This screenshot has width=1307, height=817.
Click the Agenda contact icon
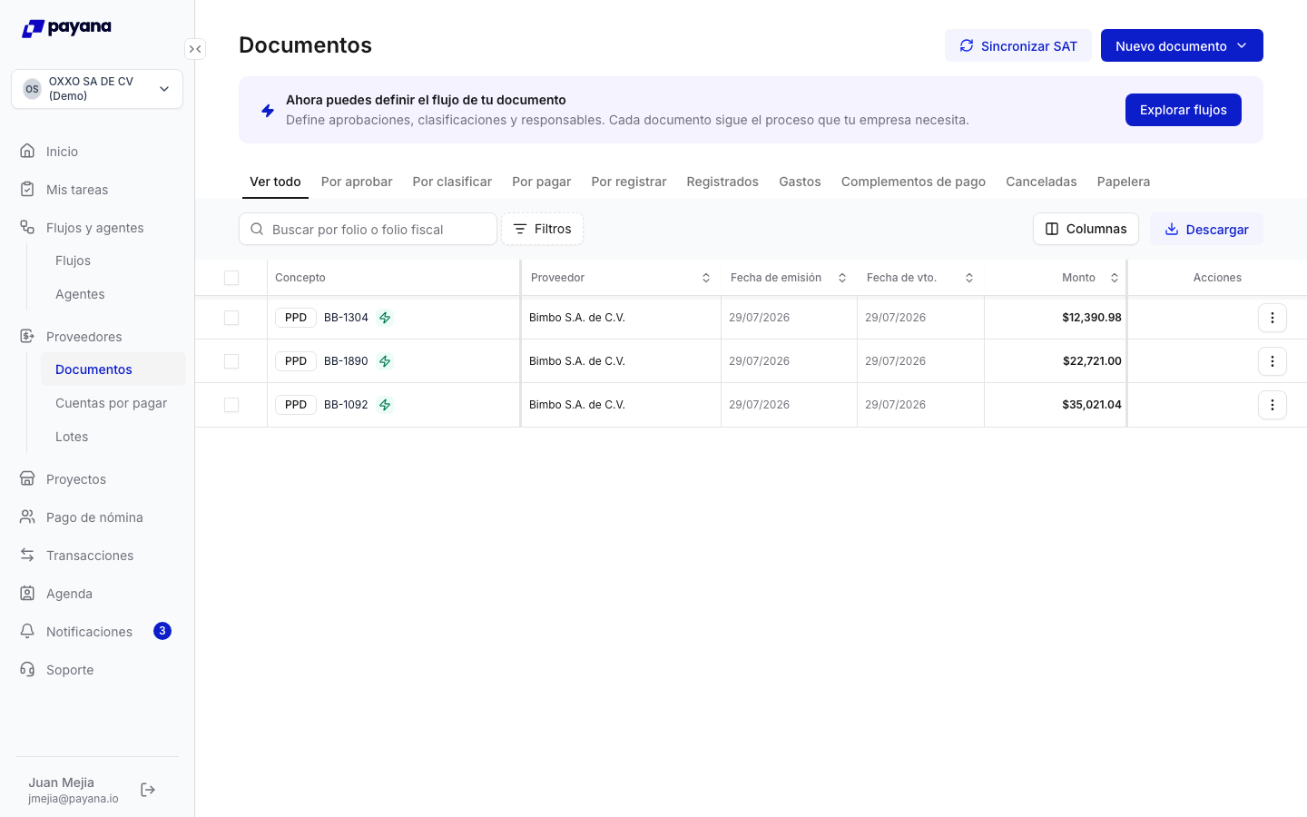click(x=28, y=593)
